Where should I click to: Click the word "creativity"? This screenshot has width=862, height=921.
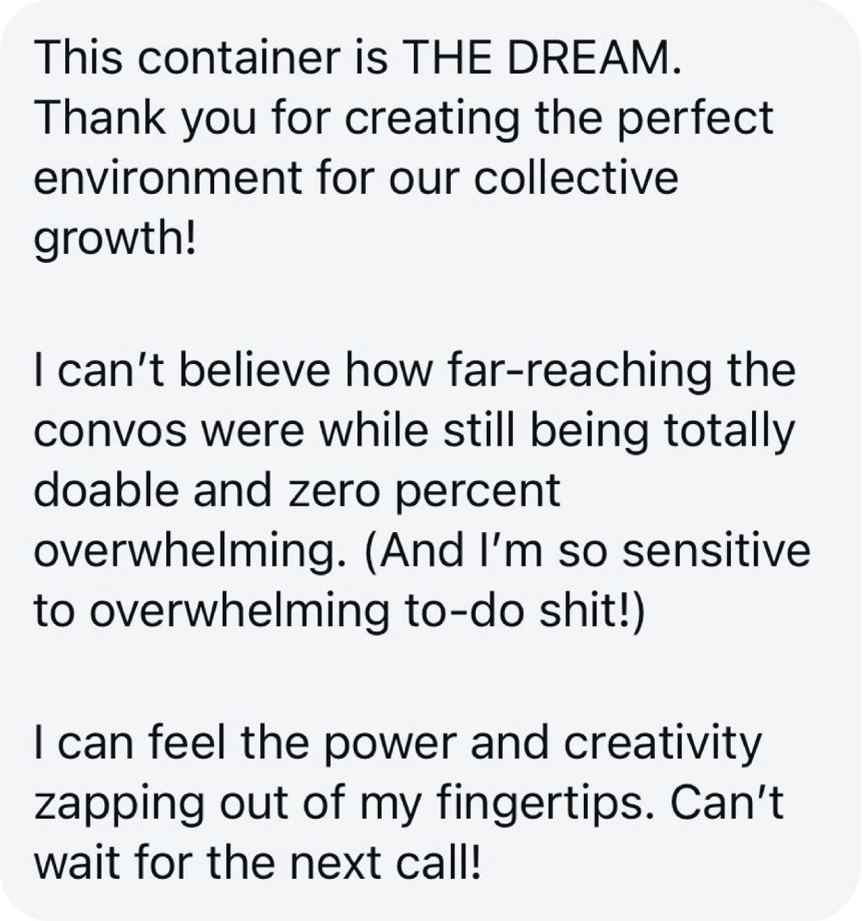click(662, 743)
